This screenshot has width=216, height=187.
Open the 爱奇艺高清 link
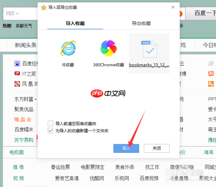67,178
